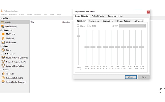Click the Close button in the dialog
Viewport: 165px width, 102px height.
(x=131, y=77)
